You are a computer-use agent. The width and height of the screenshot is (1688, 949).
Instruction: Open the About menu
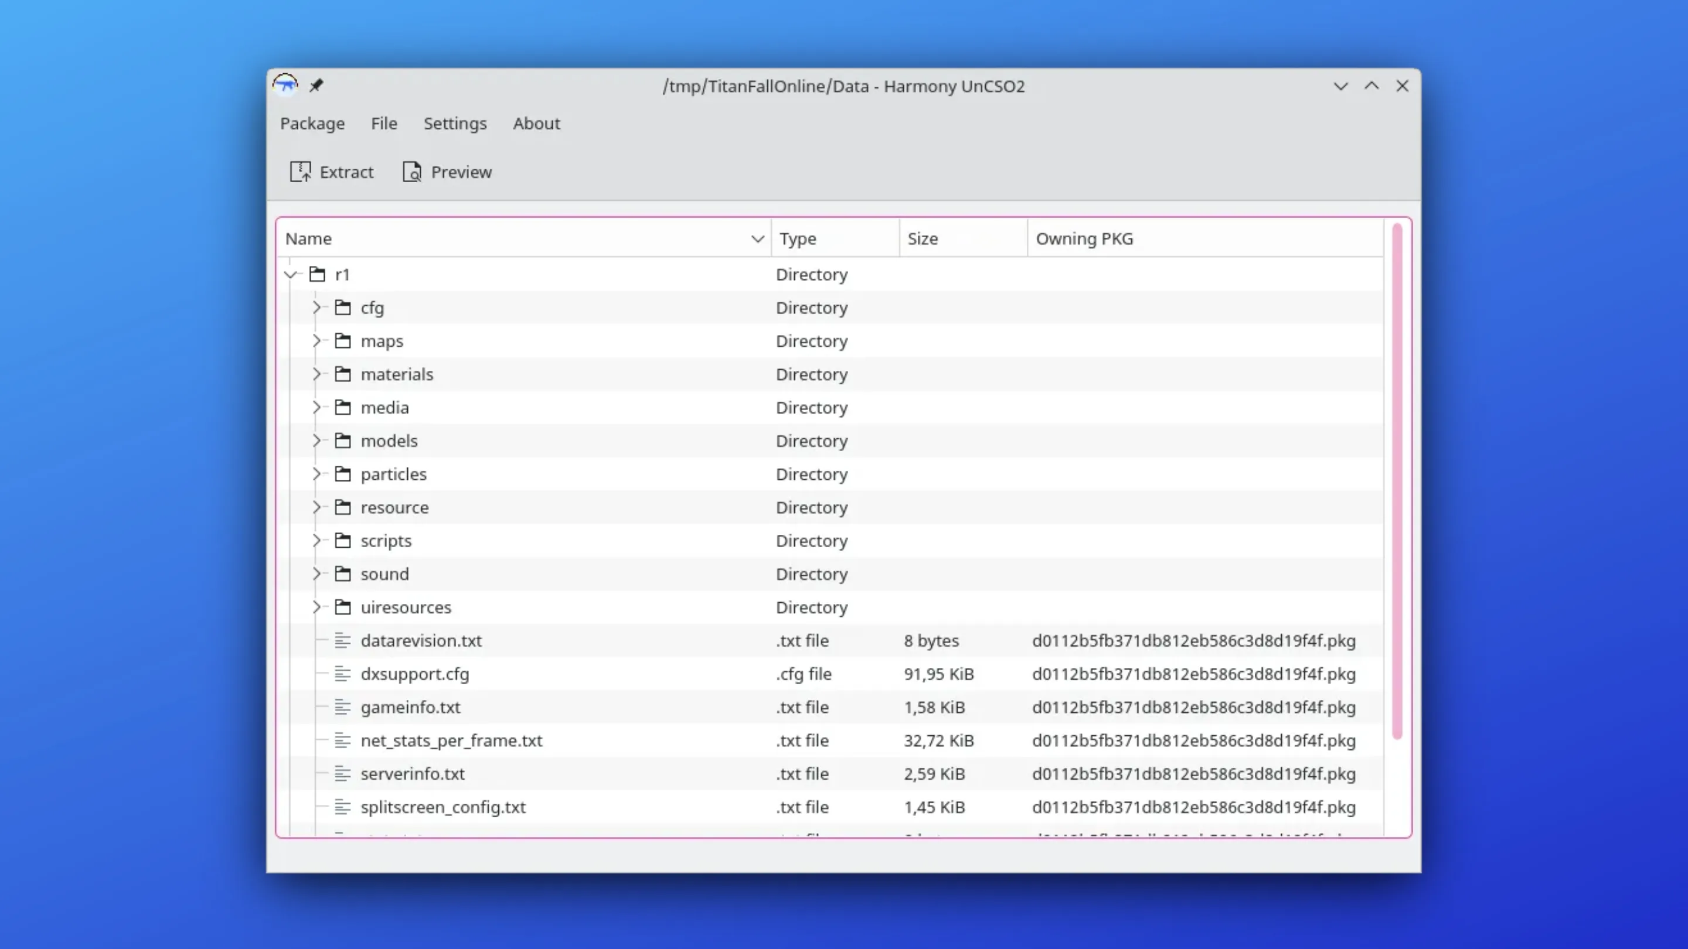(x=536, y=123)
